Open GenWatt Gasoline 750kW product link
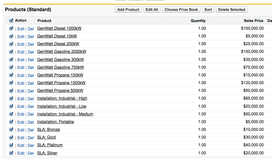272x159 pixels. [60, 67]
